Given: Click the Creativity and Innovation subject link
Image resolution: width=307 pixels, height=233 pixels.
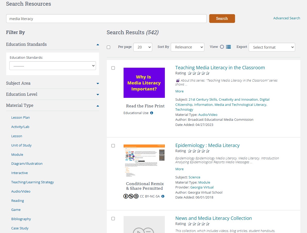Looking at the screenshot, I should [239, 99].
